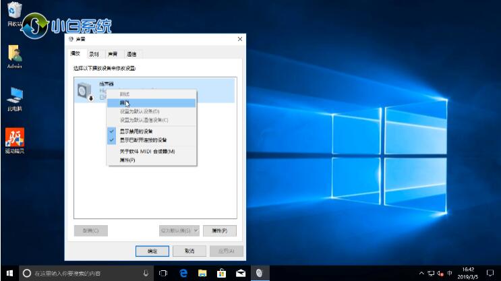Click the Sound dialog title bar icon
The image size is (501, 281).
pyautogui.click(x=71, y=39)
